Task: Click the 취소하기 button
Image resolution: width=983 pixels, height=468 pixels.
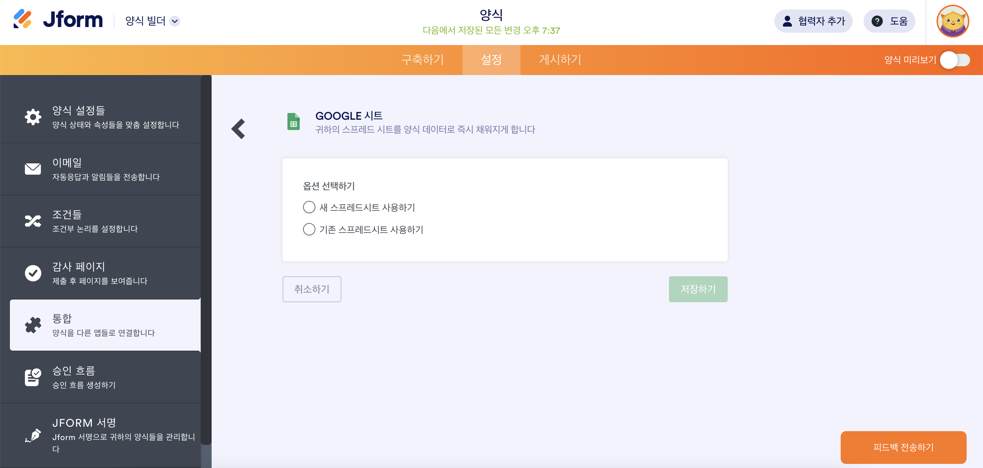Action: [x=312, y=289]
